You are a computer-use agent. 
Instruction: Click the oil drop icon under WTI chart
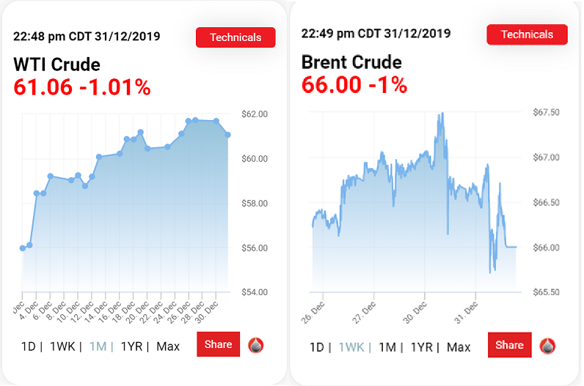tap(256, 345)
